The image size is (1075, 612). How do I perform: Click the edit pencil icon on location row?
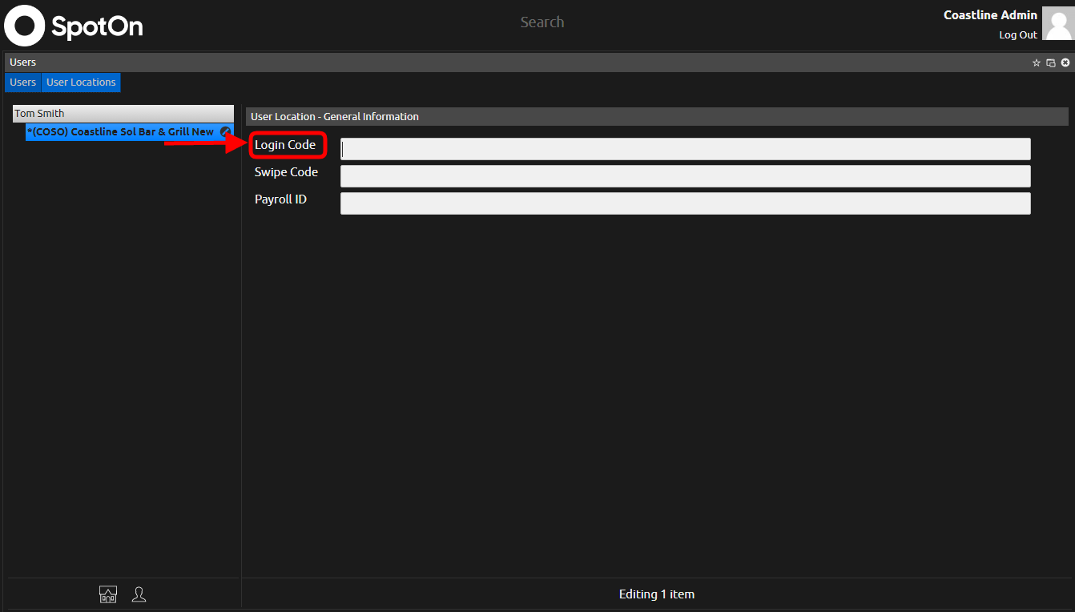tap(226, 131)
